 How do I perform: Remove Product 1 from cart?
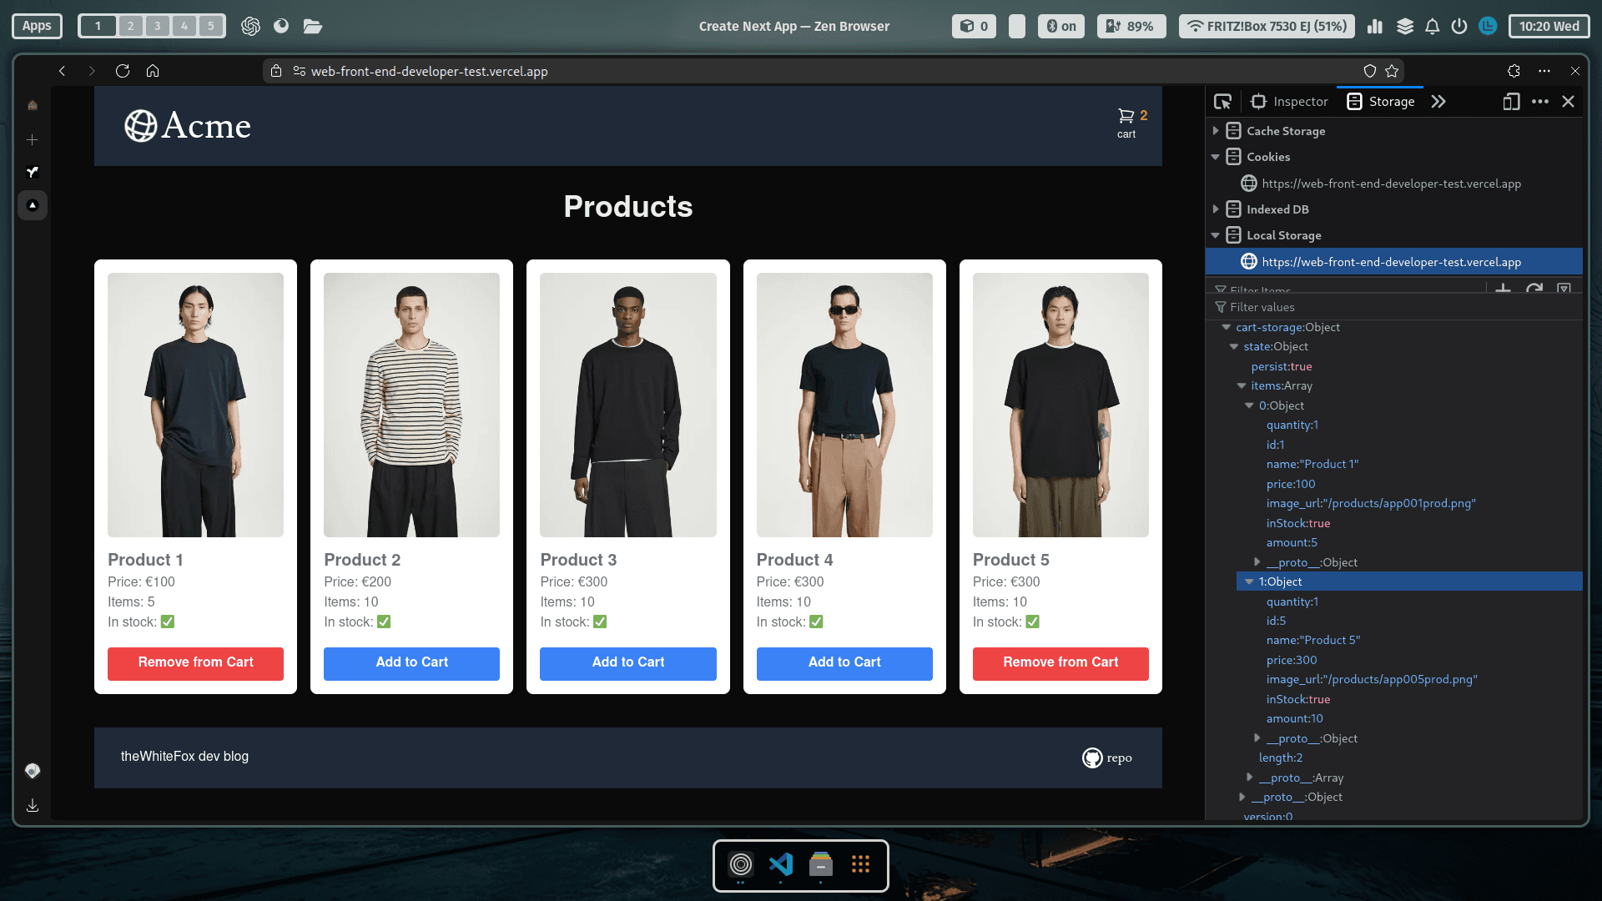195,662
